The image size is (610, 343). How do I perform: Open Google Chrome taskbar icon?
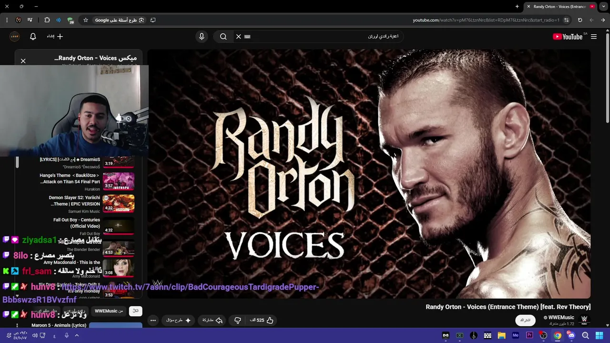pos(558,335)
